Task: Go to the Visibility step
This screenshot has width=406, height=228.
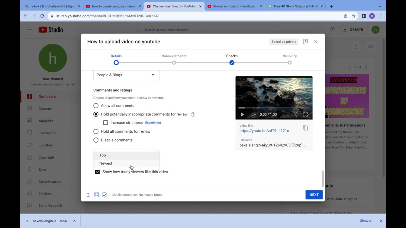Action: [x=290, y=59]
